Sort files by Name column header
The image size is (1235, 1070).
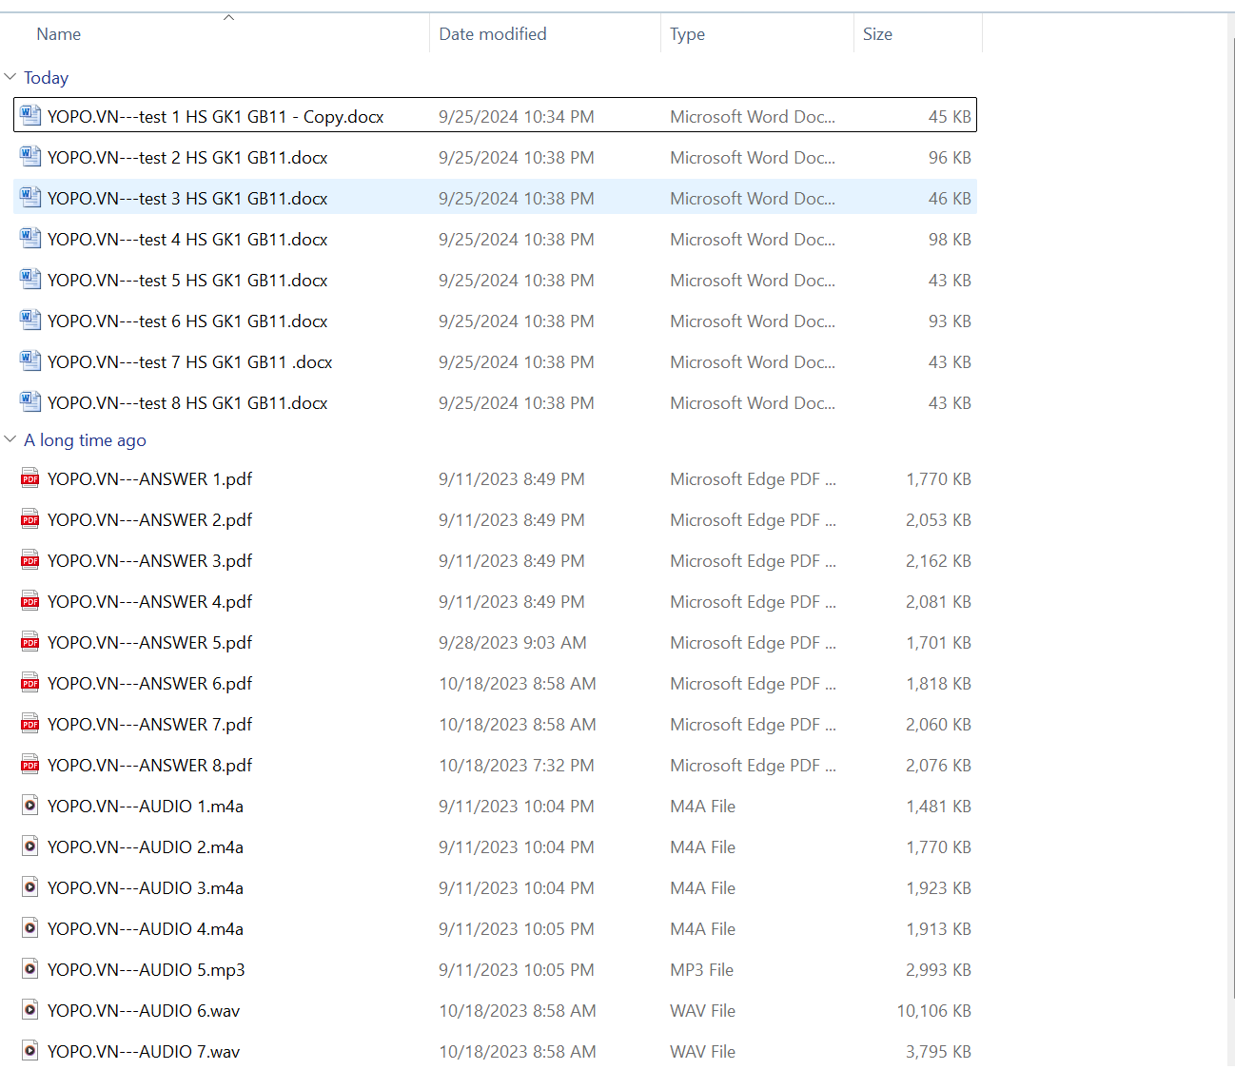click(x=58, y=34)
